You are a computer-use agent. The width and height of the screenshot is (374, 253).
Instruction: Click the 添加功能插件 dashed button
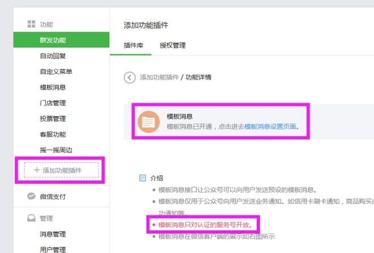click(x=61, y=170)
